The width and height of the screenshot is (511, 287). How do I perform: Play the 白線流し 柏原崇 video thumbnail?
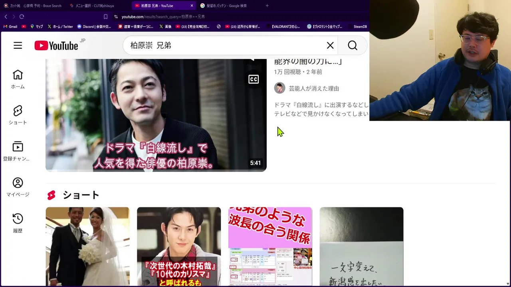pyautogui.click(x=156, y=115)
